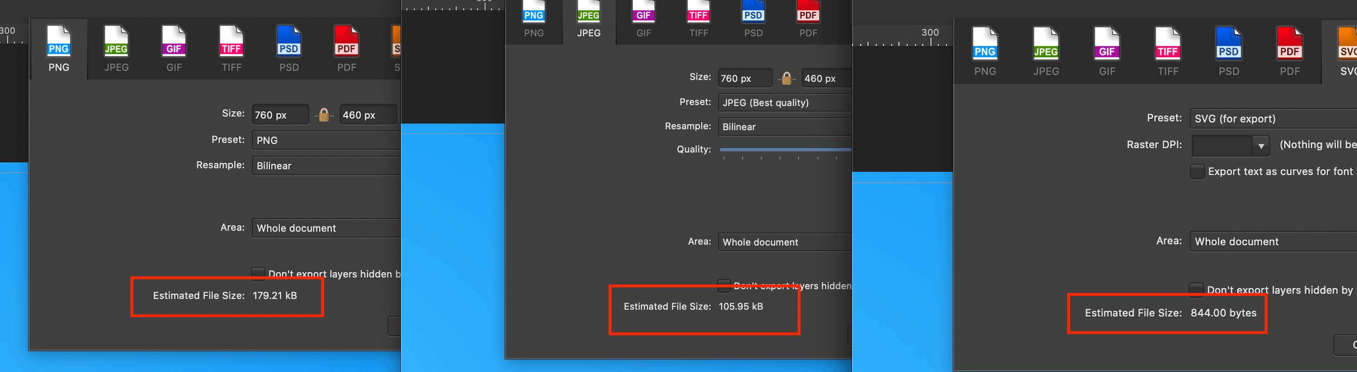Image resolution: width=1357 pixels, height=372 pixels.
Task: Select PNG format icon in left export dialog
Action: click(59, 42)
